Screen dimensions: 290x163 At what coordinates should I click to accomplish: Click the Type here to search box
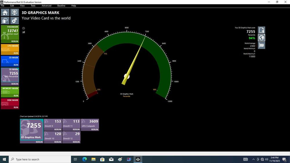click(x=40, y=159)
